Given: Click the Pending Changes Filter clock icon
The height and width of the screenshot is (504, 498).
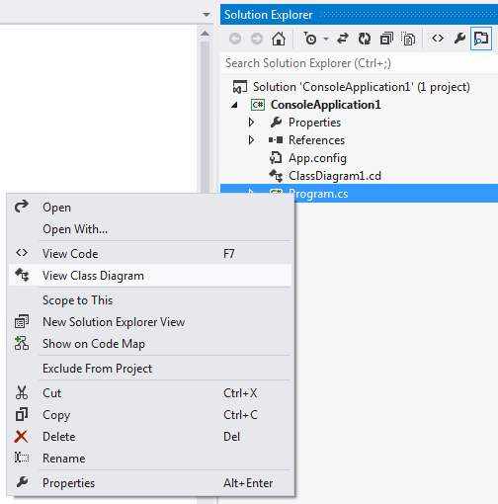Looking at the screenshot, I should [x=309, y=39].
